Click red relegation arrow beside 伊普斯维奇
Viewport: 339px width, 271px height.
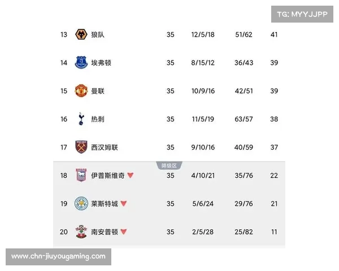(x=131, y=175)
